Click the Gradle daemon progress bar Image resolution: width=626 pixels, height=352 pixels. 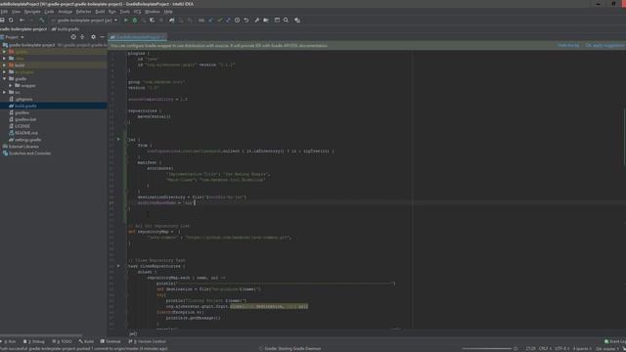click(x=487, y=348)
